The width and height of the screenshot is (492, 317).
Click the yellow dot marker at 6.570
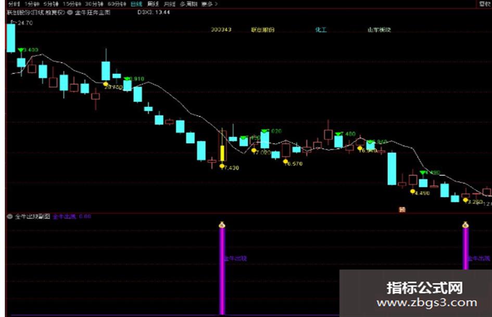pyautogui.click(x=285, y=161)
